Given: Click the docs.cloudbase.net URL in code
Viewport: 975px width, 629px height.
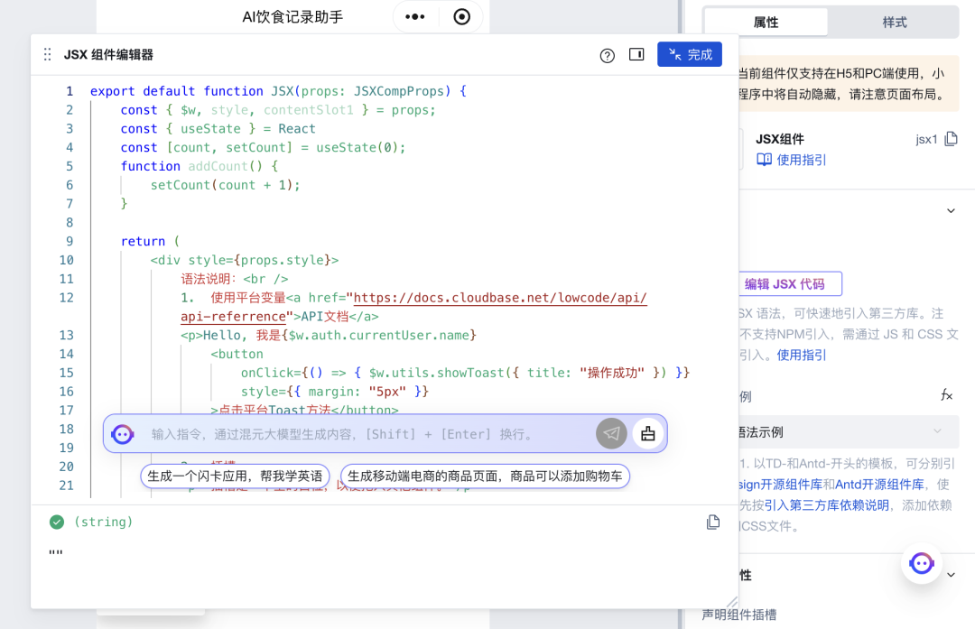Looking at the screenshot, I should 500,298.
